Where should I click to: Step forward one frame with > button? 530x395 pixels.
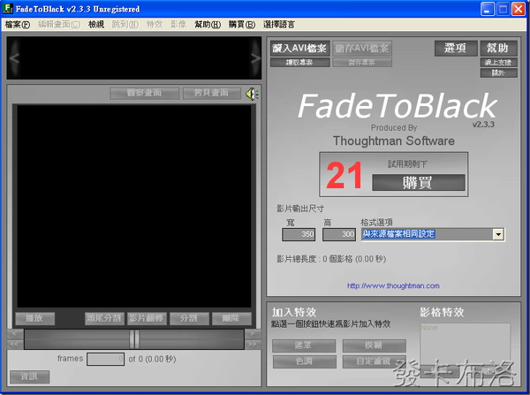click(x=252, y=333)
